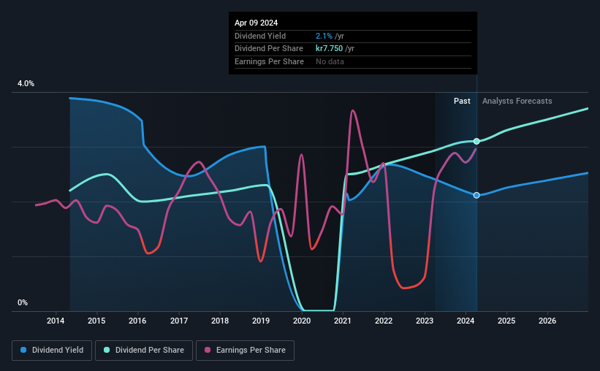The width and height of the screenshot is (600, 371).
Task: Toggle the Earnings Per Share legend button
Action: tap(245, 351)
